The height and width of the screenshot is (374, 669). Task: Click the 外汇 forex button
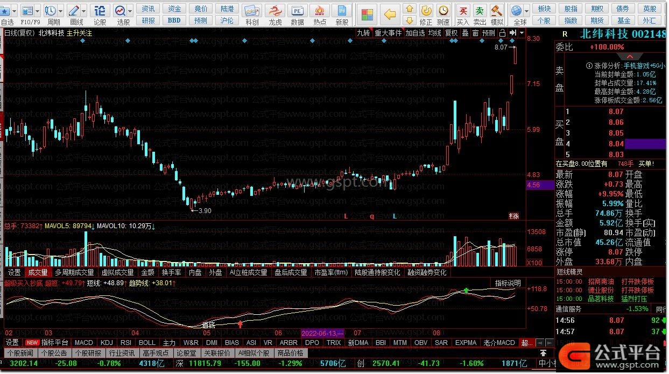(649, 20)
